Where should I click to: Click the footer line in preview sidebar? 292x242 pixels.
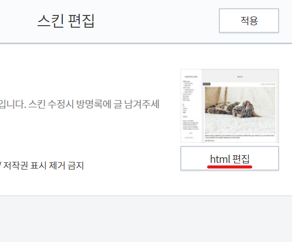tap(189, 138)
